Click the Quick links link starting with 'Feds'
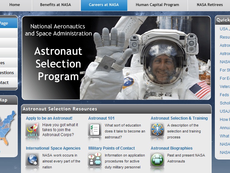The image size is (230, 173). [224, 95]
